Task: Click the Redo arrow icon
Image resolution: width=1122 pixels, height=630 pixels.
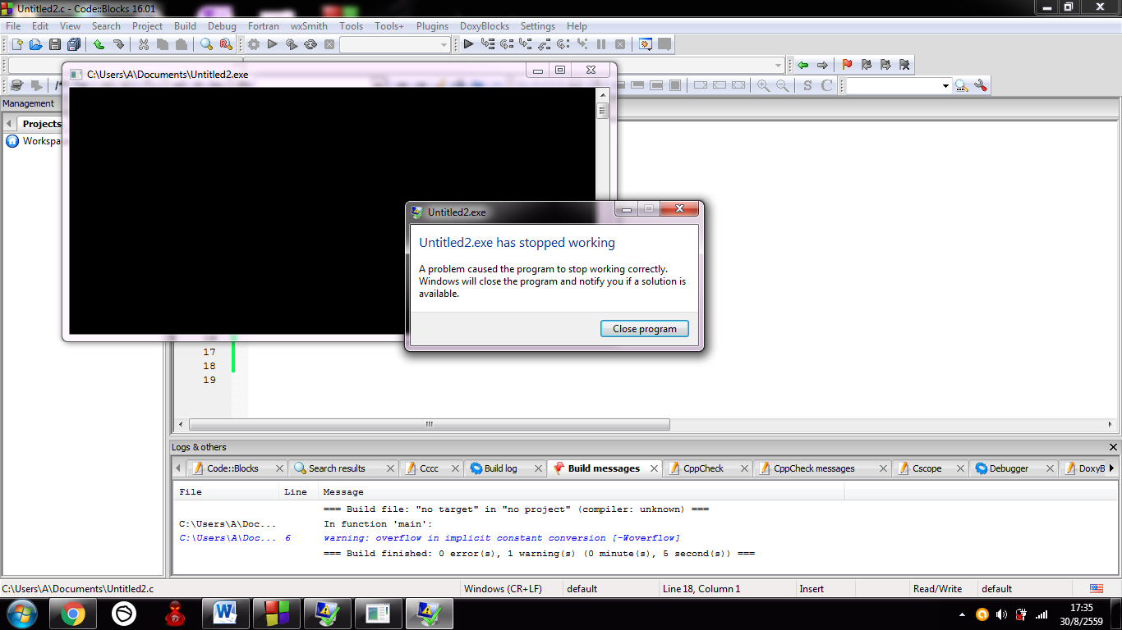Action: click(x=118, y=44)
